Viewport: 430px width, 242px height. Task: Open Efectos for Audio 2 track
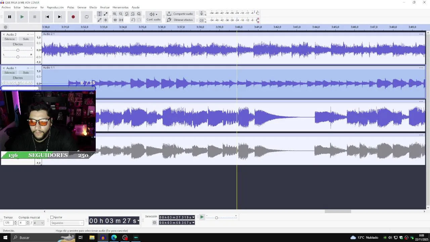(18, 44)
